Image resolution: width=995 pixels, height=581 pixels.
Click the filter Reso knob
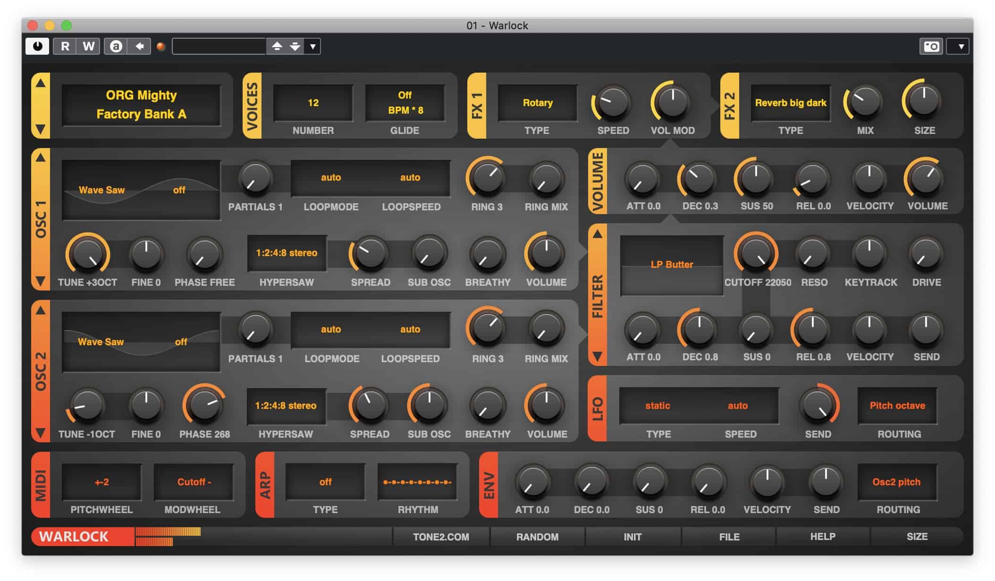pyautogui.click(x=813, y=255)
